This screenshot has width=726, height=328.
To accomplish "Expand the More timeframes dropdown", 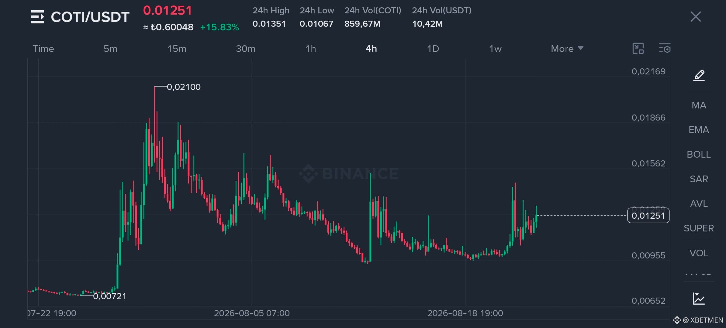I will coord(567,49).
